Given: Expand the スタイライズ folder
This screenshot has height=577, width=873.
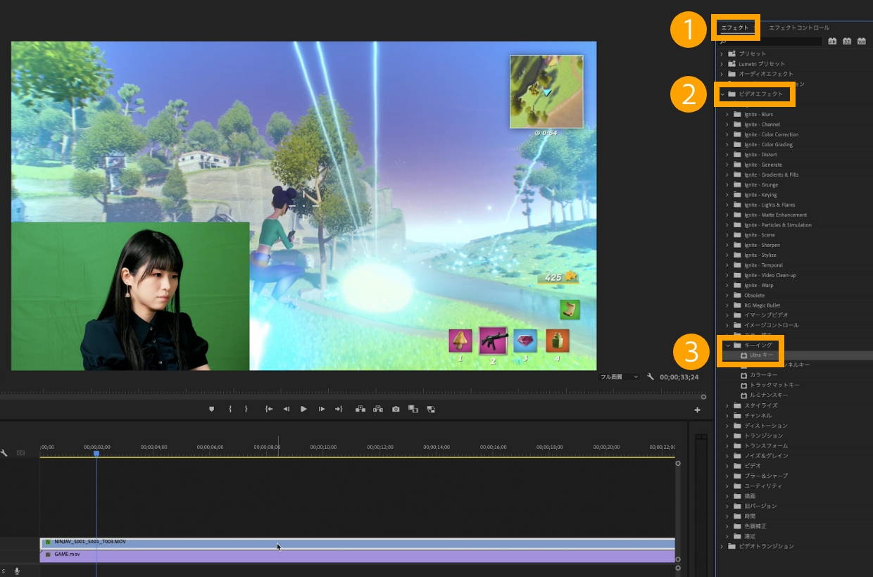Looking at the screenshot, I should (727, 405).
